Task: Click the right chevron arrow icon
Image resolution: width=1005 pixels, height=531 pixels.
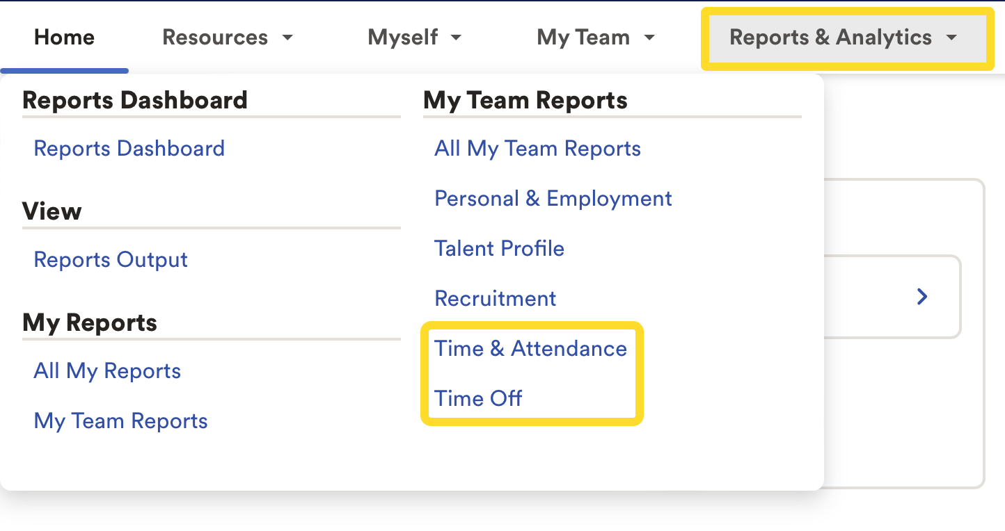Action: tap(922, 297)
